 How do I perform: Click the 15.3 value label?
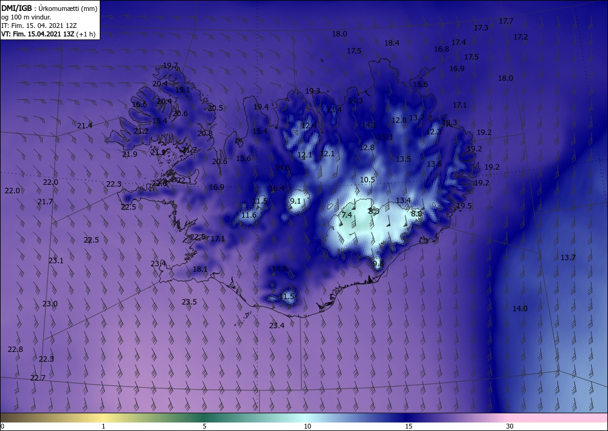(x=385, y=137)
